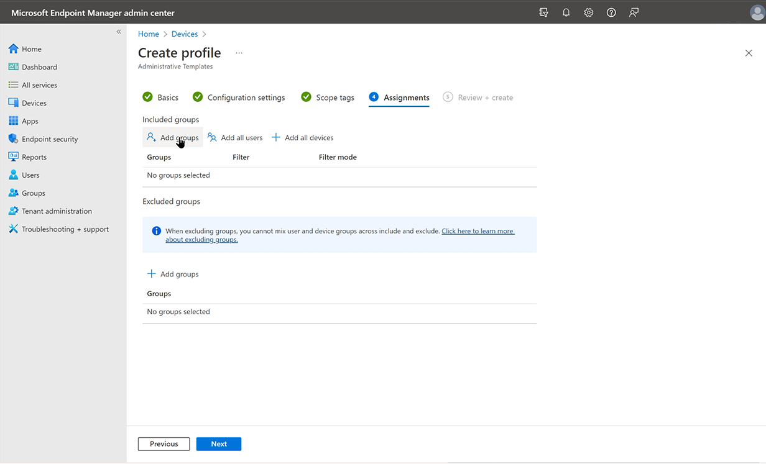
Task: Click the Reports icon in sidebar
Action: [13, 157]
